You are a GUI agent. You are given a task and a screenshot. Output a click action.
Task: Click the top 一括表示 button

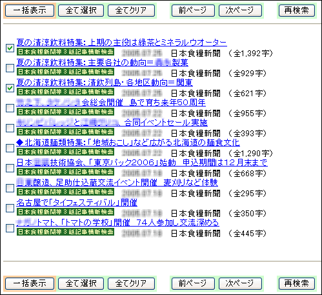(x=30, y=10)
